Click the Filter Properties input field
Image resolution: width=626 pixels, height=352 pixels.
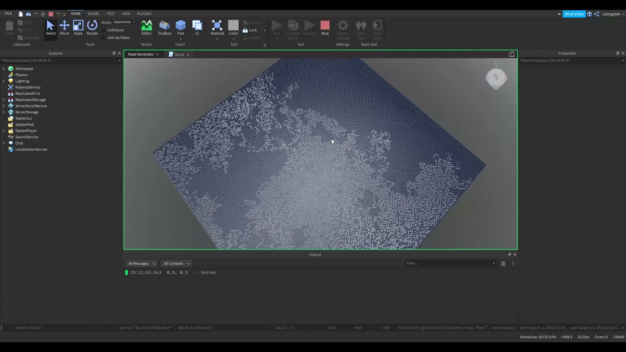click(x=571, y=61)
